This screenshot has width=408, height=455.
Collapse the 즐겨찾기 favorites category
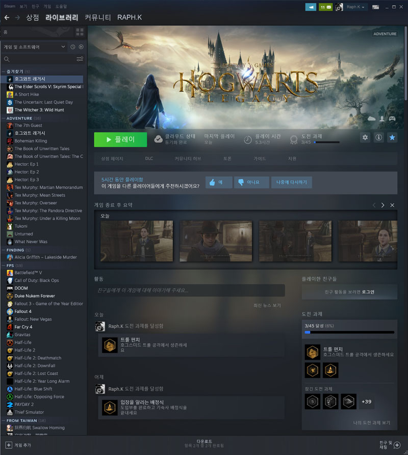(x=4, y=71)
